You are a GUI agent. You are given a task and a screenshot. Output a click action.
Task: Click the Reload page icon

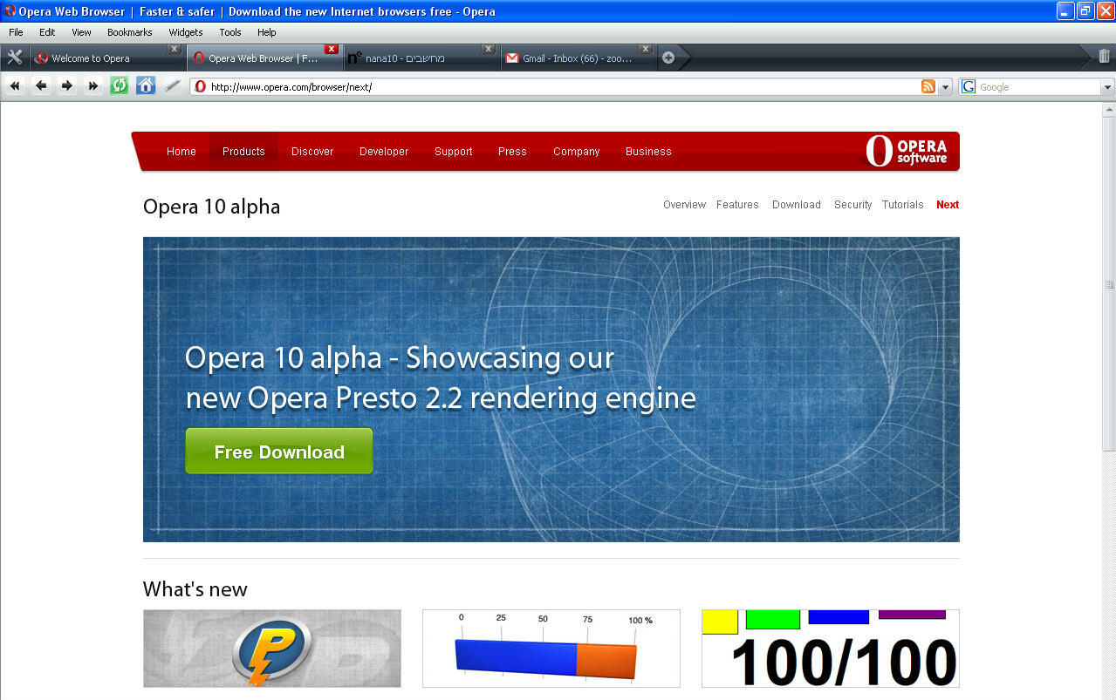tap(120, 85)
